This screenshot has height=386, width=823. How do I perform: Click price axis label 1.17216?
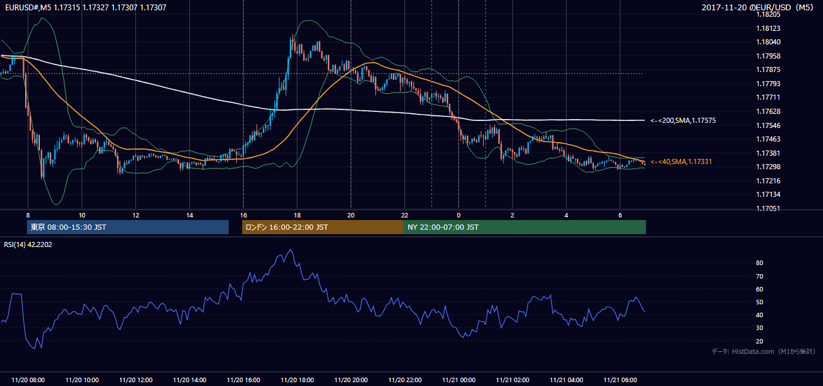768,181
